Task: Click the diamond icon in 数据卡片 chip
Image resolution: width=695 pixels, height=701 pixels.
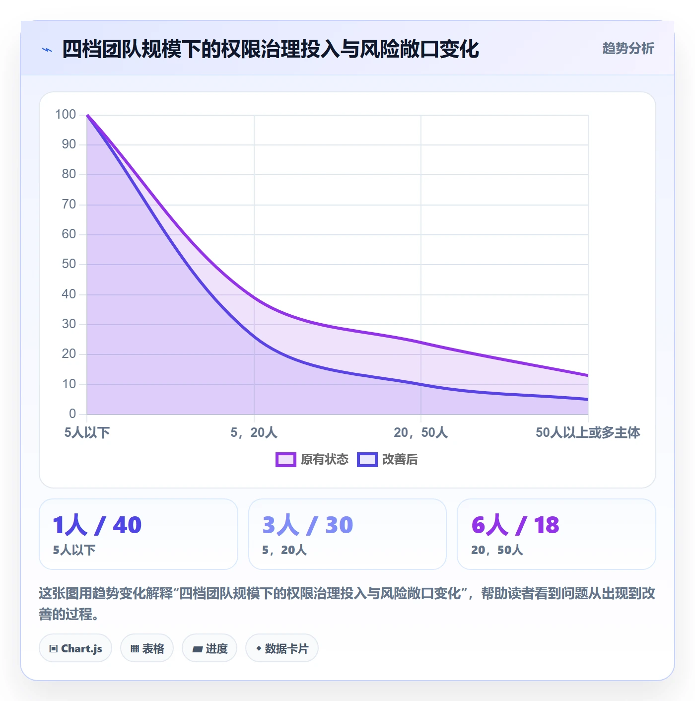Action: click(x=259, y=648)
